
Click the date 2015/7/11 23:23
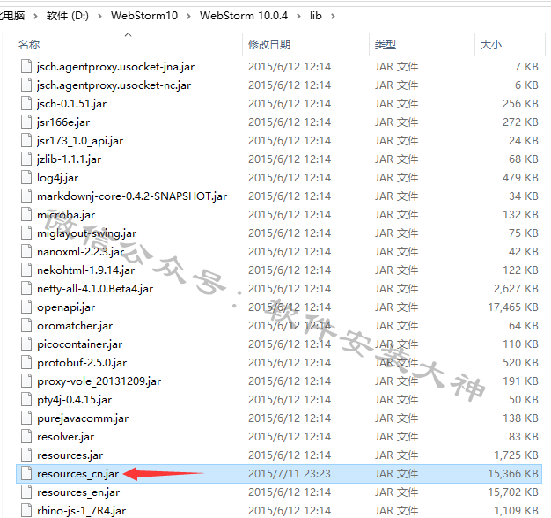[x=290, y=474]
